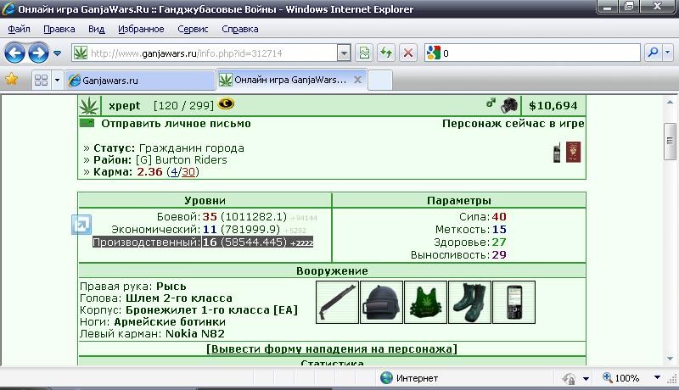
Task: Open search provider options dropdown
Action: 668,53
